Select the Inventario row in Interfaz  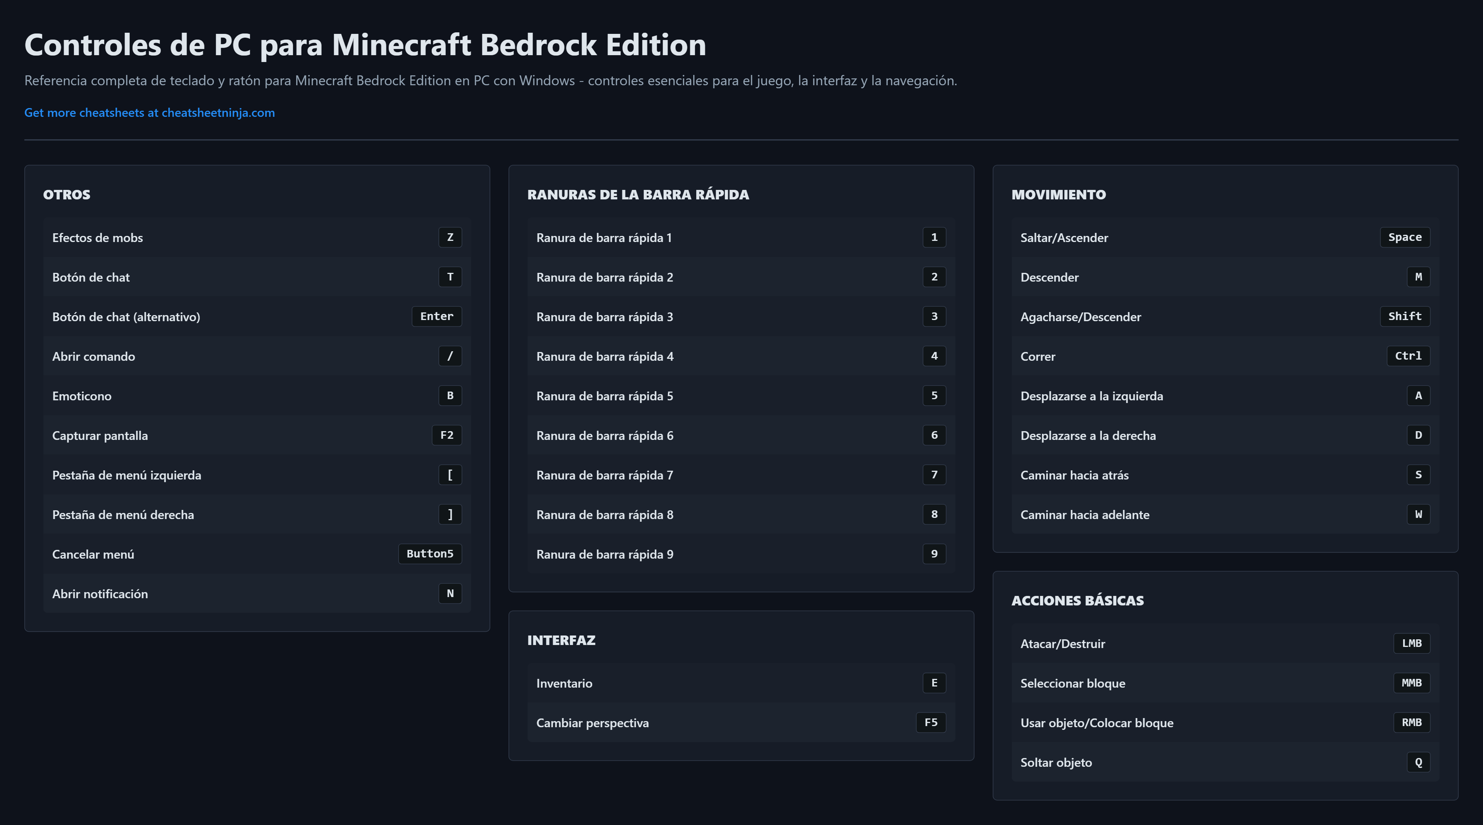(x=740, y=683)
